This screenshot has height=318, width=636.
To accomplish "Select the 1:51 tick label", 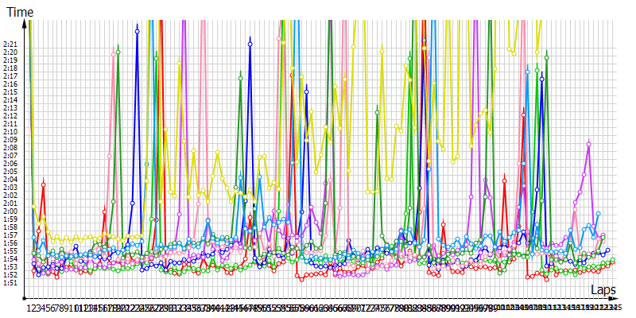I will point(12,283).
